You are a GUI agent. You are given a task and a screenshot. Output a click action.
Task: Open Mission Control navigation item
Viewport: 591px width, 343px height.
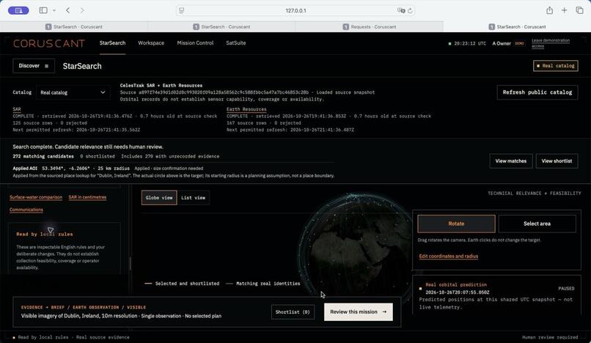click(195, 43)
